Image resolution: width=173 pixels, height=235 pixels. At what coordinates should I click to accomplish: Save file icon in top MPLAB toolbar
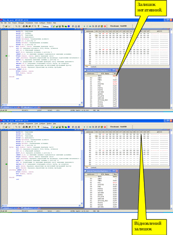9,26
